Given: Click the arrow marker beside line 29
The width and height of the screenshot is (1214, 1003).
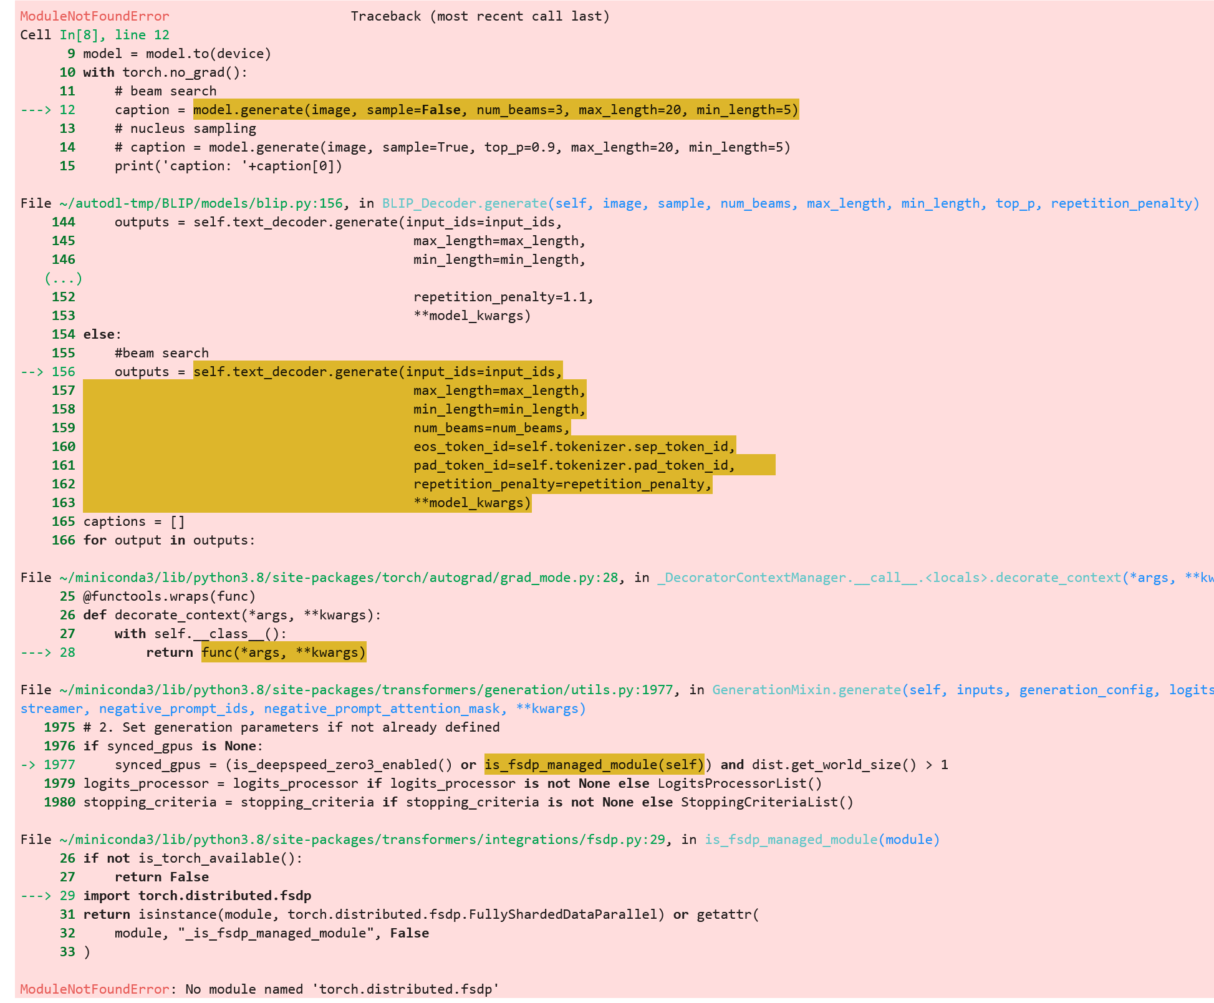Looking at the screenshot, I should (36, 896).
